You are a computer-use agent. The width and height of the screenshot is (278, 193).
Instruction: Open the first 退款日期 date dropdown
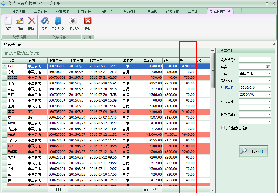[x=269, y=115]
